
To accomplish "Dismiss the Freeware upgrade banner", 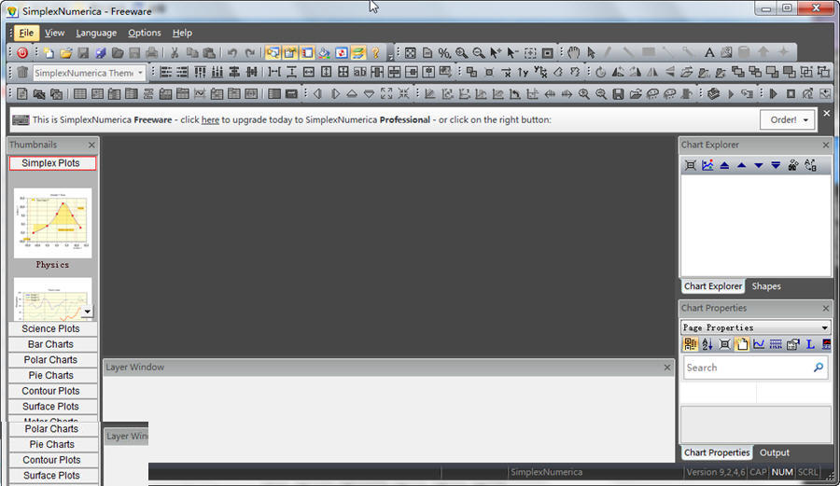I will (827, 114).
